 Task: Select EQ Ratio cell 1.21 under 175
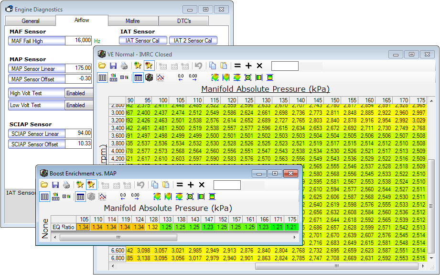pos(291,227)
